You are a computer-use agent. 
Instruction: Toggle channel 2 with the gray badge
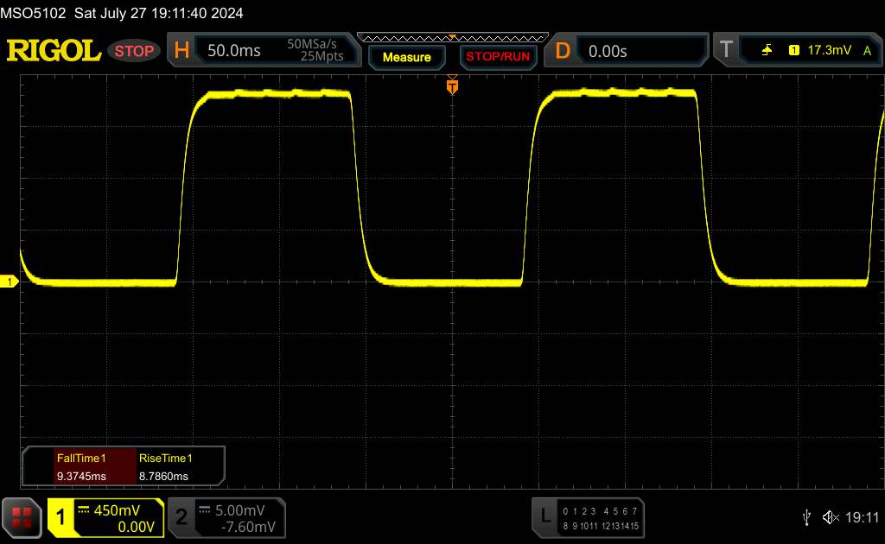(x=181, y=517)
